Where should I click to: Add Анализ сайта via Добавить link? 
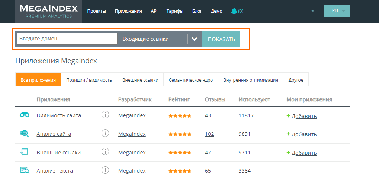(x=304, y=134)
